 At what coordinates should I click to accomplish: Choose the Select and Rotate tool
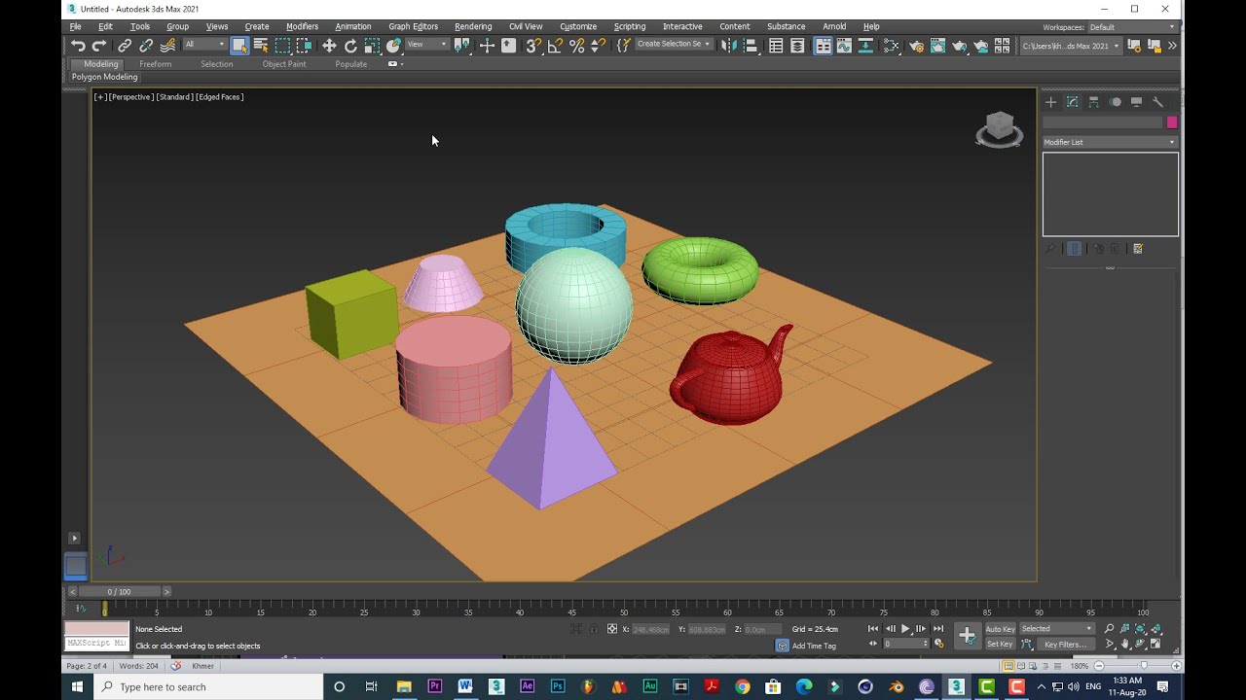click(350, 46)
